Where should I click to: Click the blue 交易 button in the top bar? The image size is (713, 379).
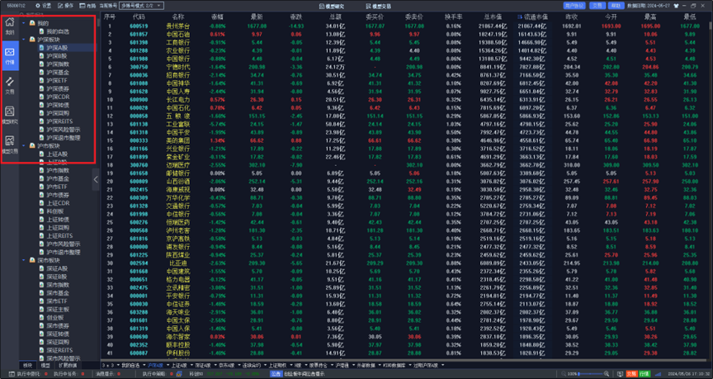597,6
